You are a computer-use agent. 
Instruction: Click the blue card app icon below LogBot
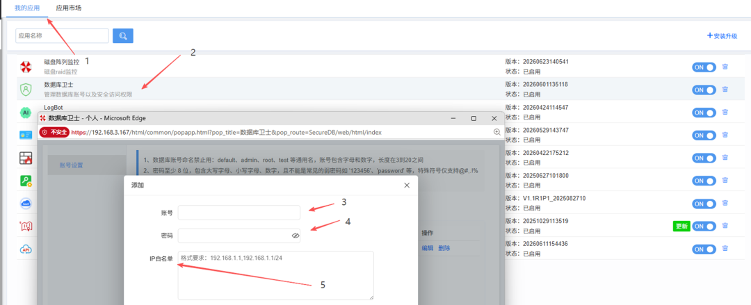coord(26,135)
